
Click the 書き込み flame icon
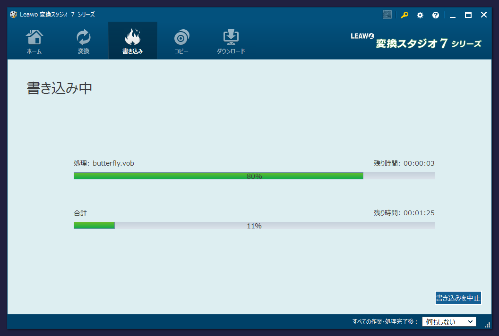(132, 38)
